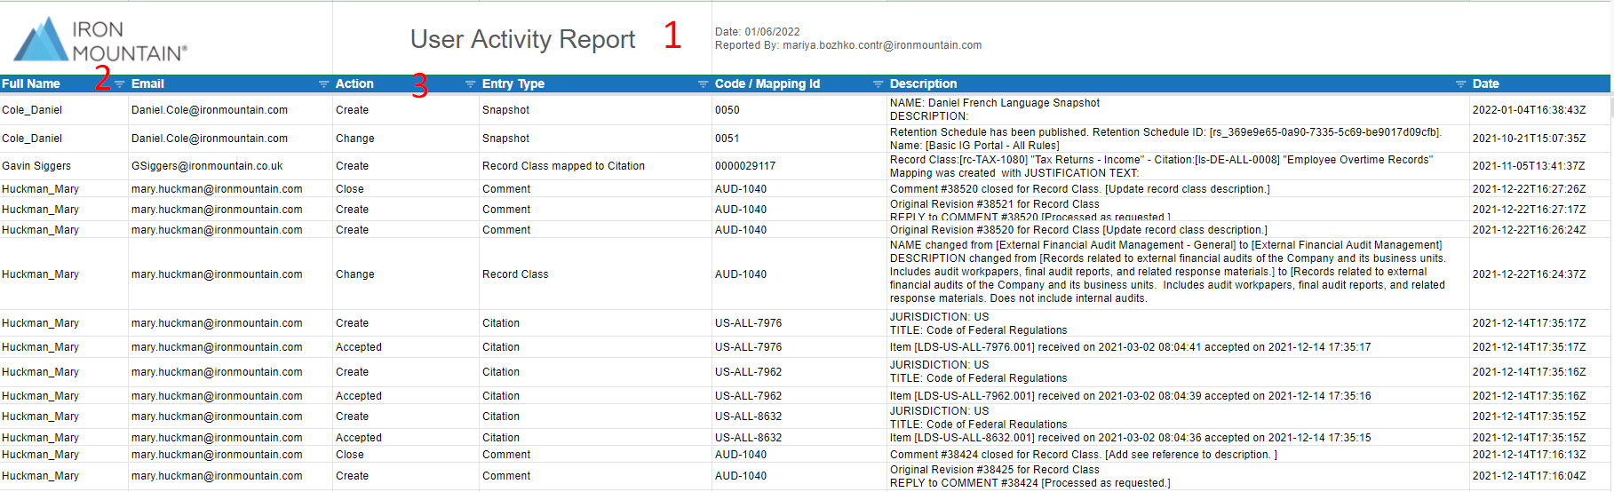Click Daniel.Cole@ironmountain.com in the first row

(x=210, y=110)
